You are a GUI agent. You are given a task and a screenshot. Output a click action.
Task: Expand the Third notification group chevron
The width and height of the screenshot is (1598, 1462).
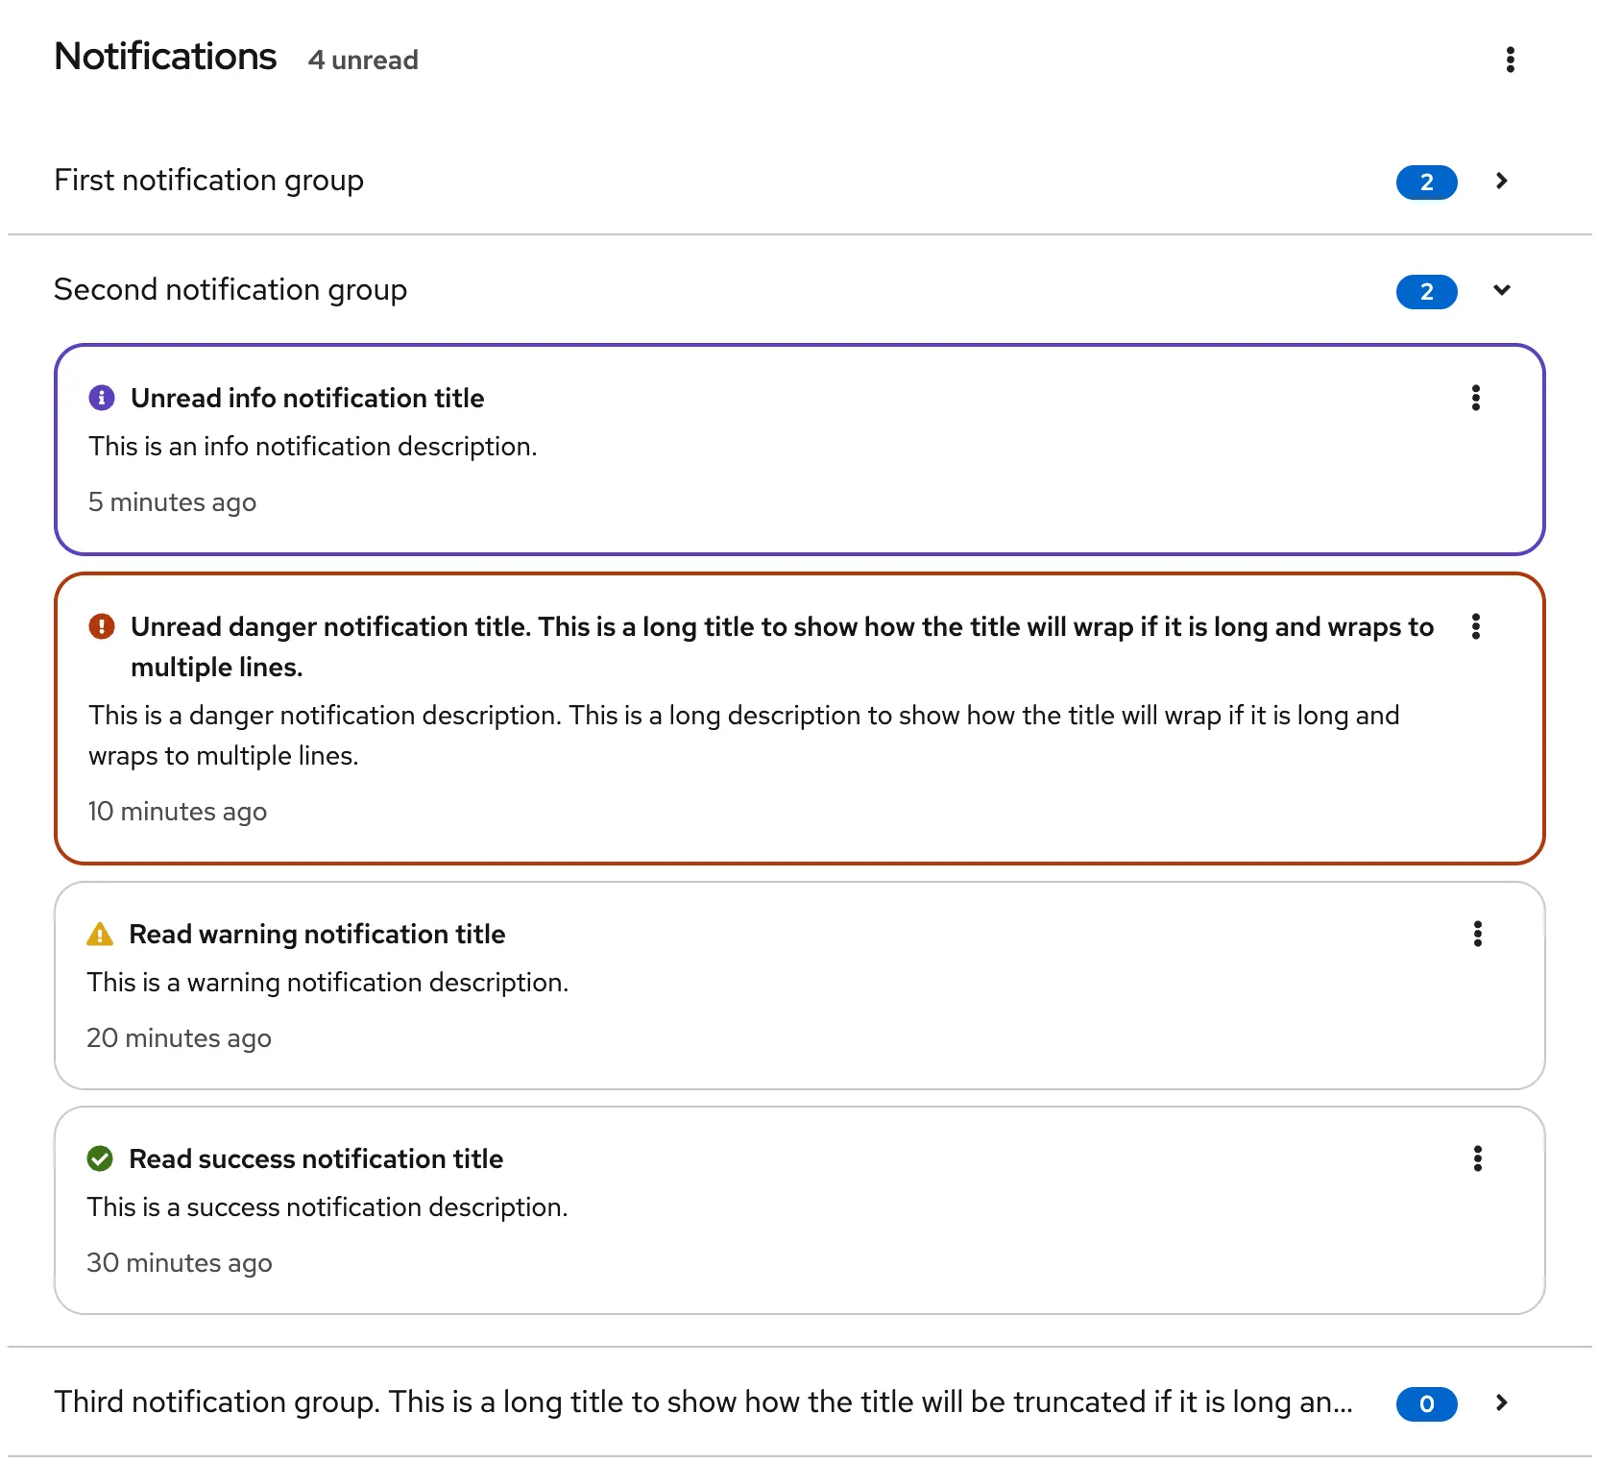[1502, 1402]
